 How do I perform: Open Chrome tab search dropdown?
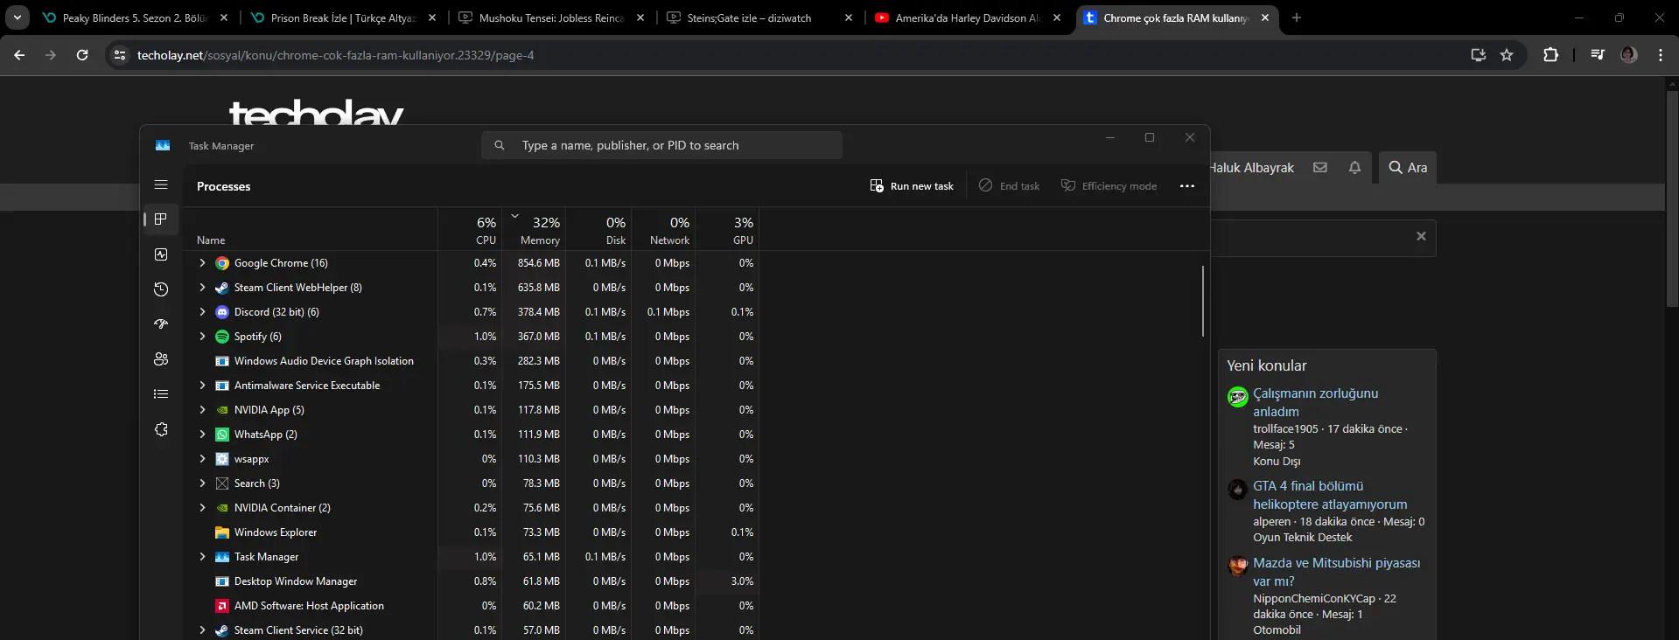click(17, 17)
